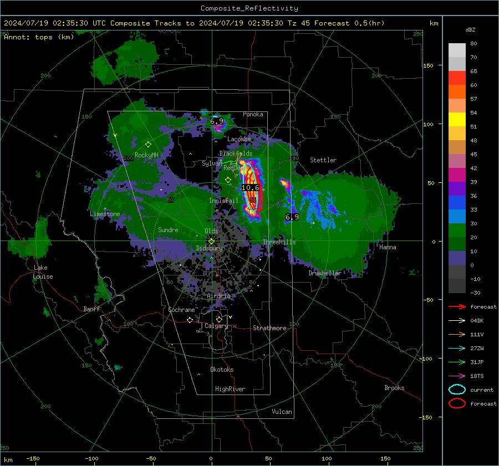Click the RockyMH label
The width and height of the screenshot is (499, 466).
(x=146, y=155)
